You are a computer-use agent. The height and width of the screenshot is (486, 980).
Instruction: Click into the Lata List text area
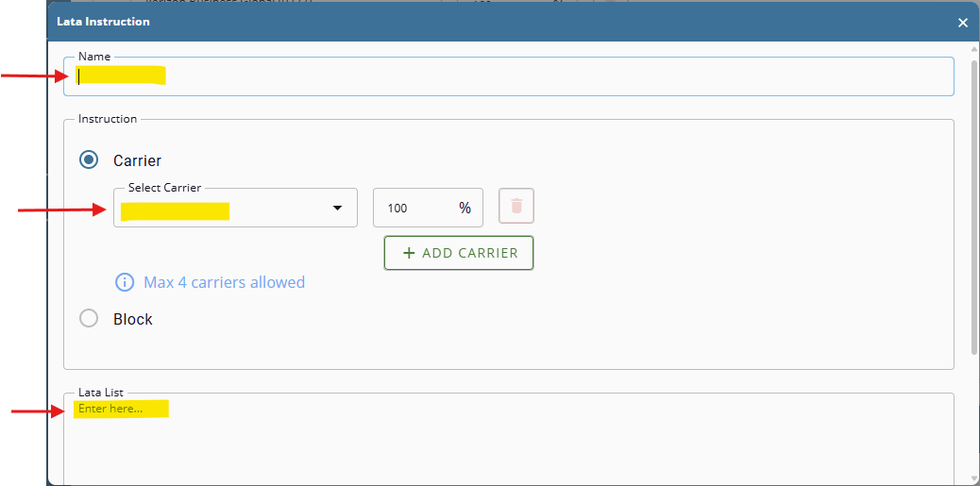point(508,439)
